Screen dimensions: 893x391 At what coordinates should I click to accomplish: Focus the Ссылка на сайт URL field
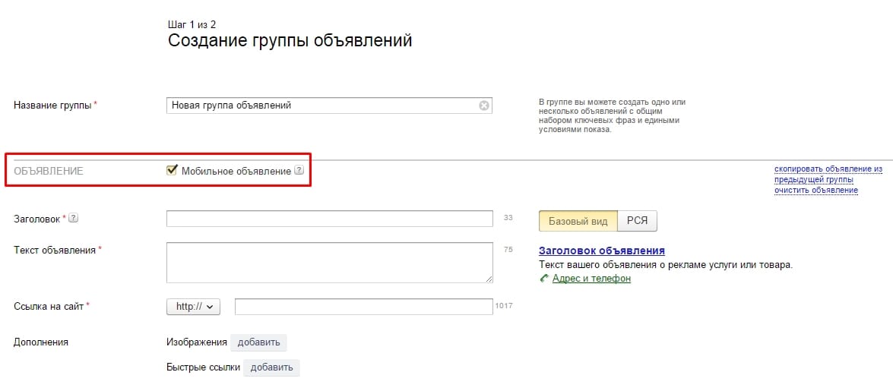click(x=363, y=307)
